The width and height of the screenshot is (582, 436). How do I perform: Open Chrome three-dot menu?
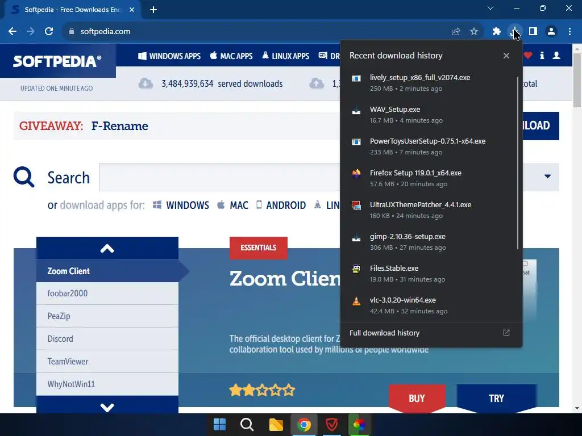tap(569, 32)
